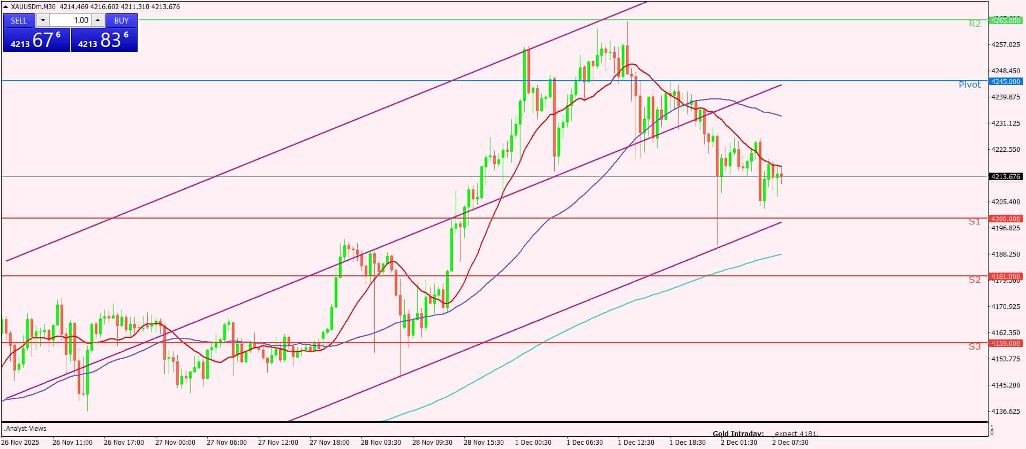Click the 4257.025 price scale value

[1006, 44]
